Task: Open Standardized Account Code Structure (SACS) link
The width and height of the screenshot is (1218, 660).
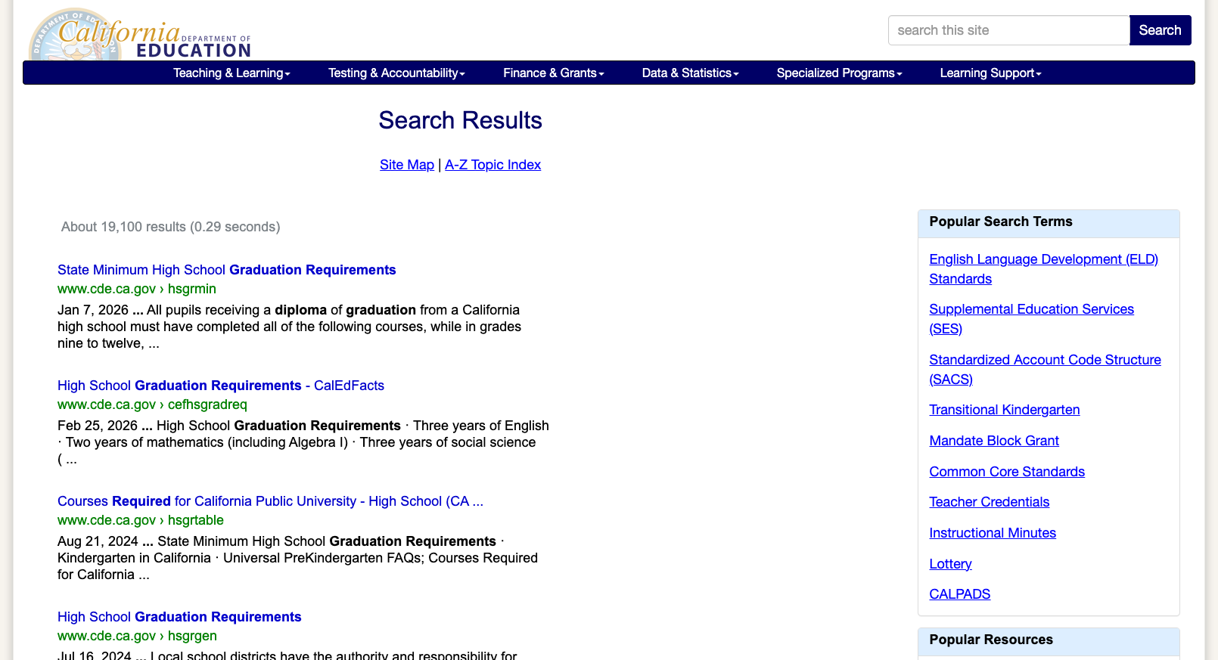Action: pyautogui.click(x=1045, y=370)
